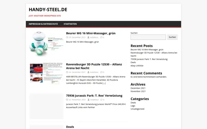Open redakteur author link on Jurassic Park post

94,100
